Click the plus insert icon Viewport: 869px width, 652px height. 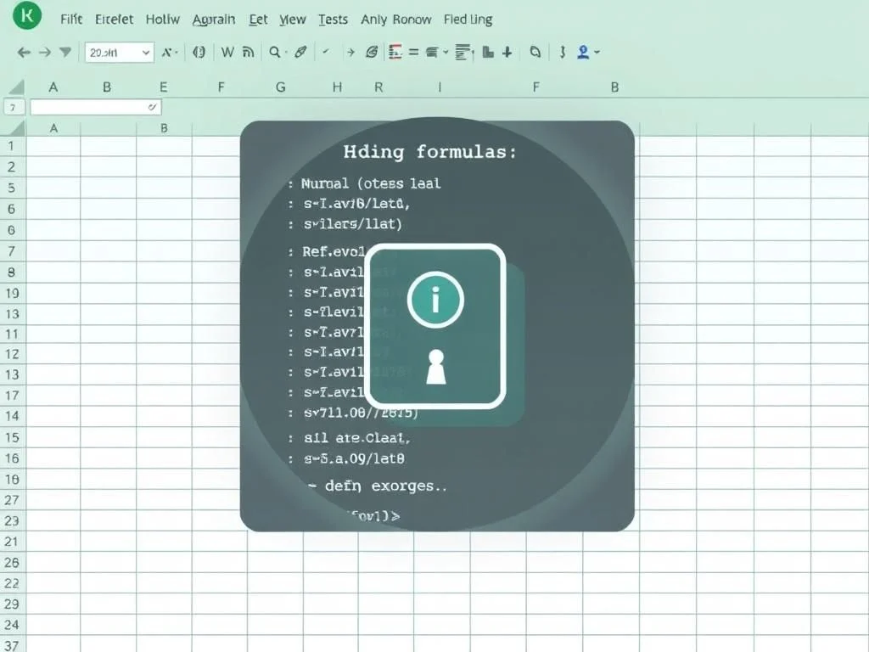tap(507, 52)
